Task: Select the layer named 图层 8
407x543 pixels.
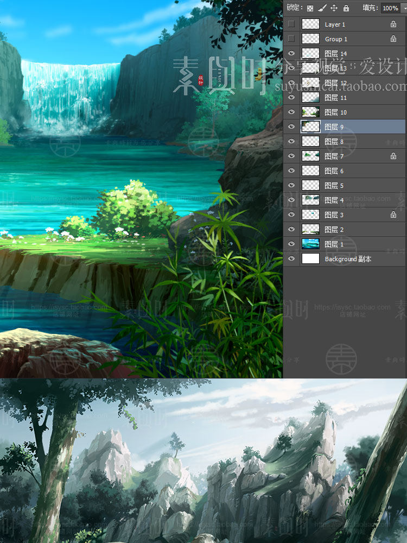Action: 334,142
